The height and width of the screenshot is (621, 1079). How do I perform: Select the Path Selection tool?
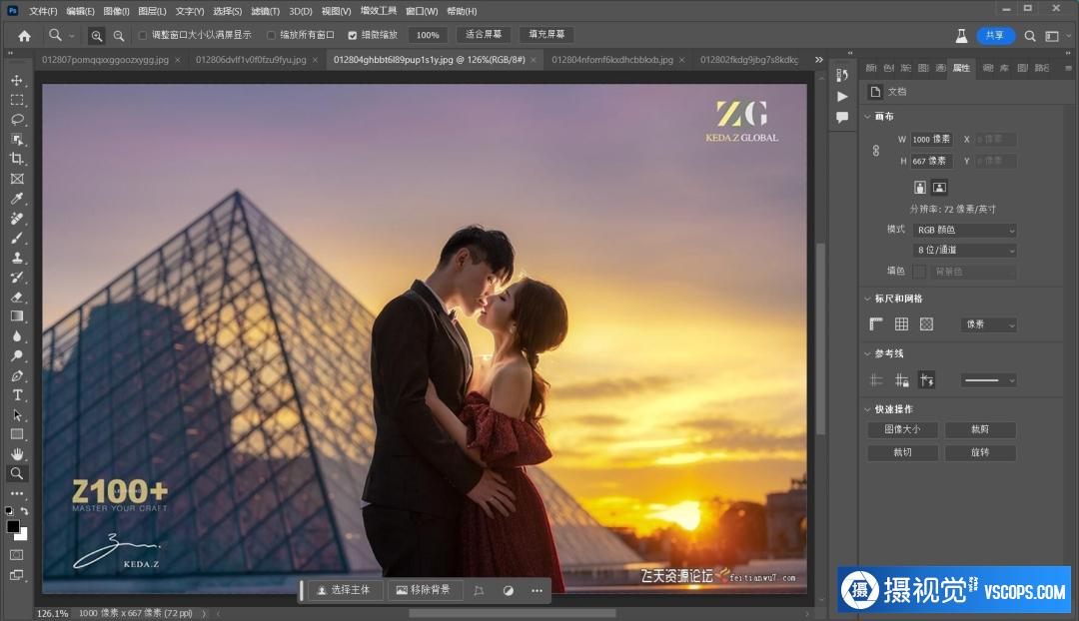point(17,415)
